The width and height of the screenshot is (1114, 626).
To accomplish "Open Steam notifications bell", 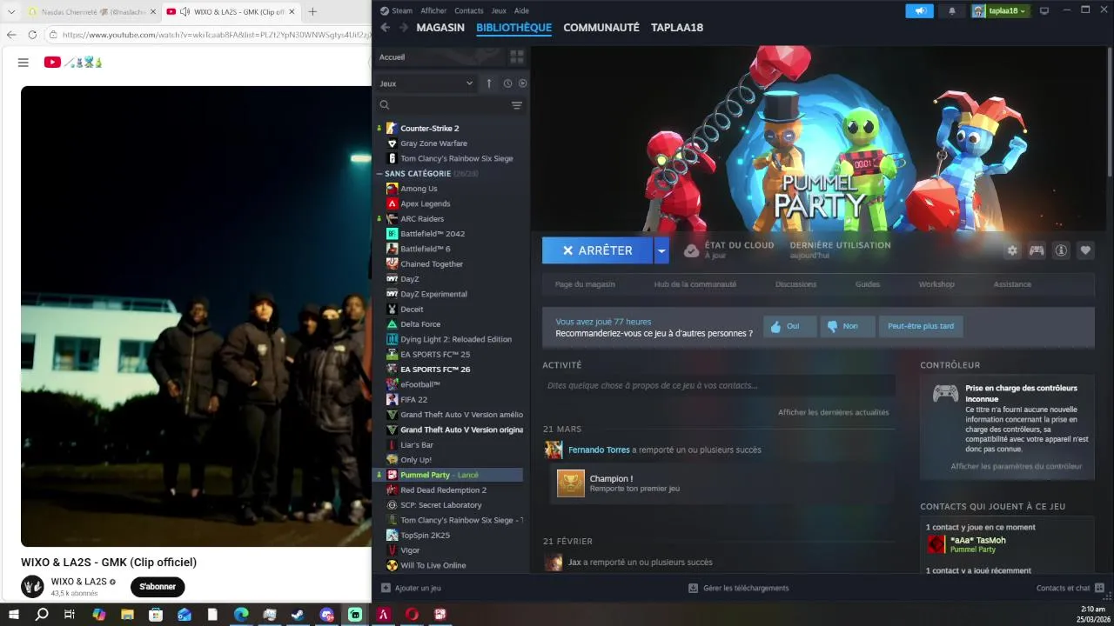I will pos(951,10).
